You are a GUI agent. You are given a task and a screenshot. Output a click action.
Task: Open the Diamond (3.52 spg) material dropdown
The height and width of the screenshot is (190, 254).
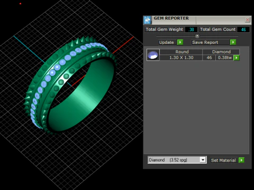203,160
